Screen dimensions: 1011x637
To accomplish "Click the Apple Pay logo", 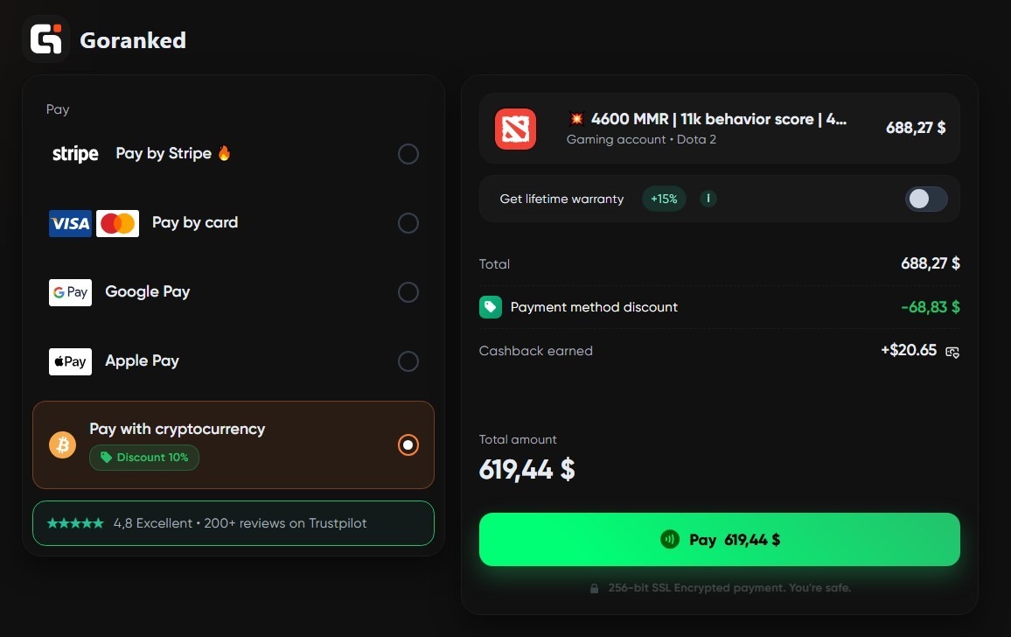I will pyautogui.click(x=70, y=361).
